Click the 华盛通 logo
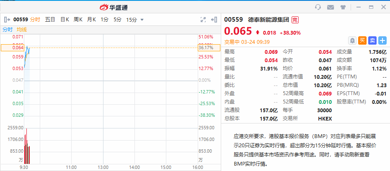This screenshot has width=390, height=171. [x=114, y=8]
